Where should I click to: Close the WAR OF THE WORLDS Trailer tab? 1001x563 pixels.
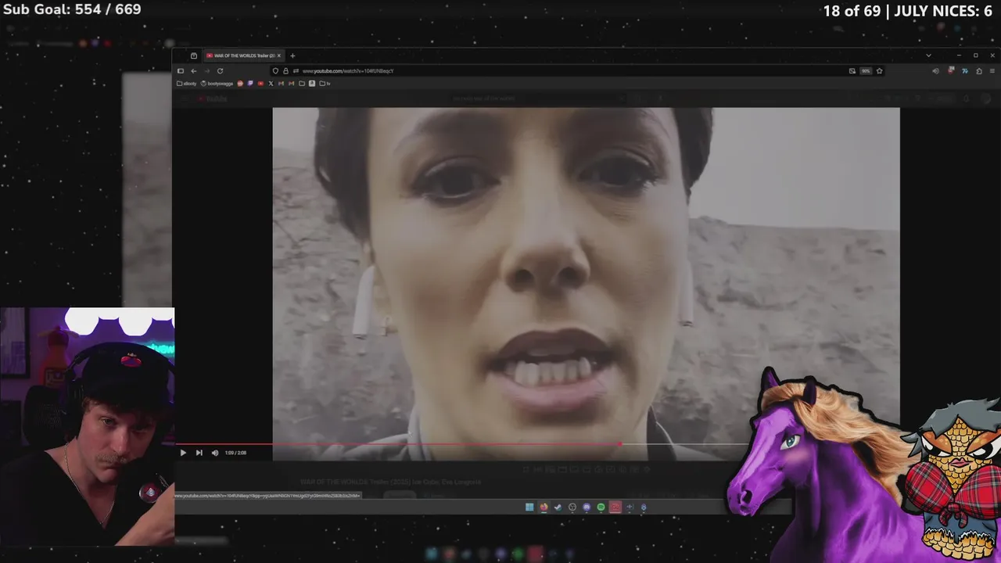pyautogui.click(x=279, y=56)
